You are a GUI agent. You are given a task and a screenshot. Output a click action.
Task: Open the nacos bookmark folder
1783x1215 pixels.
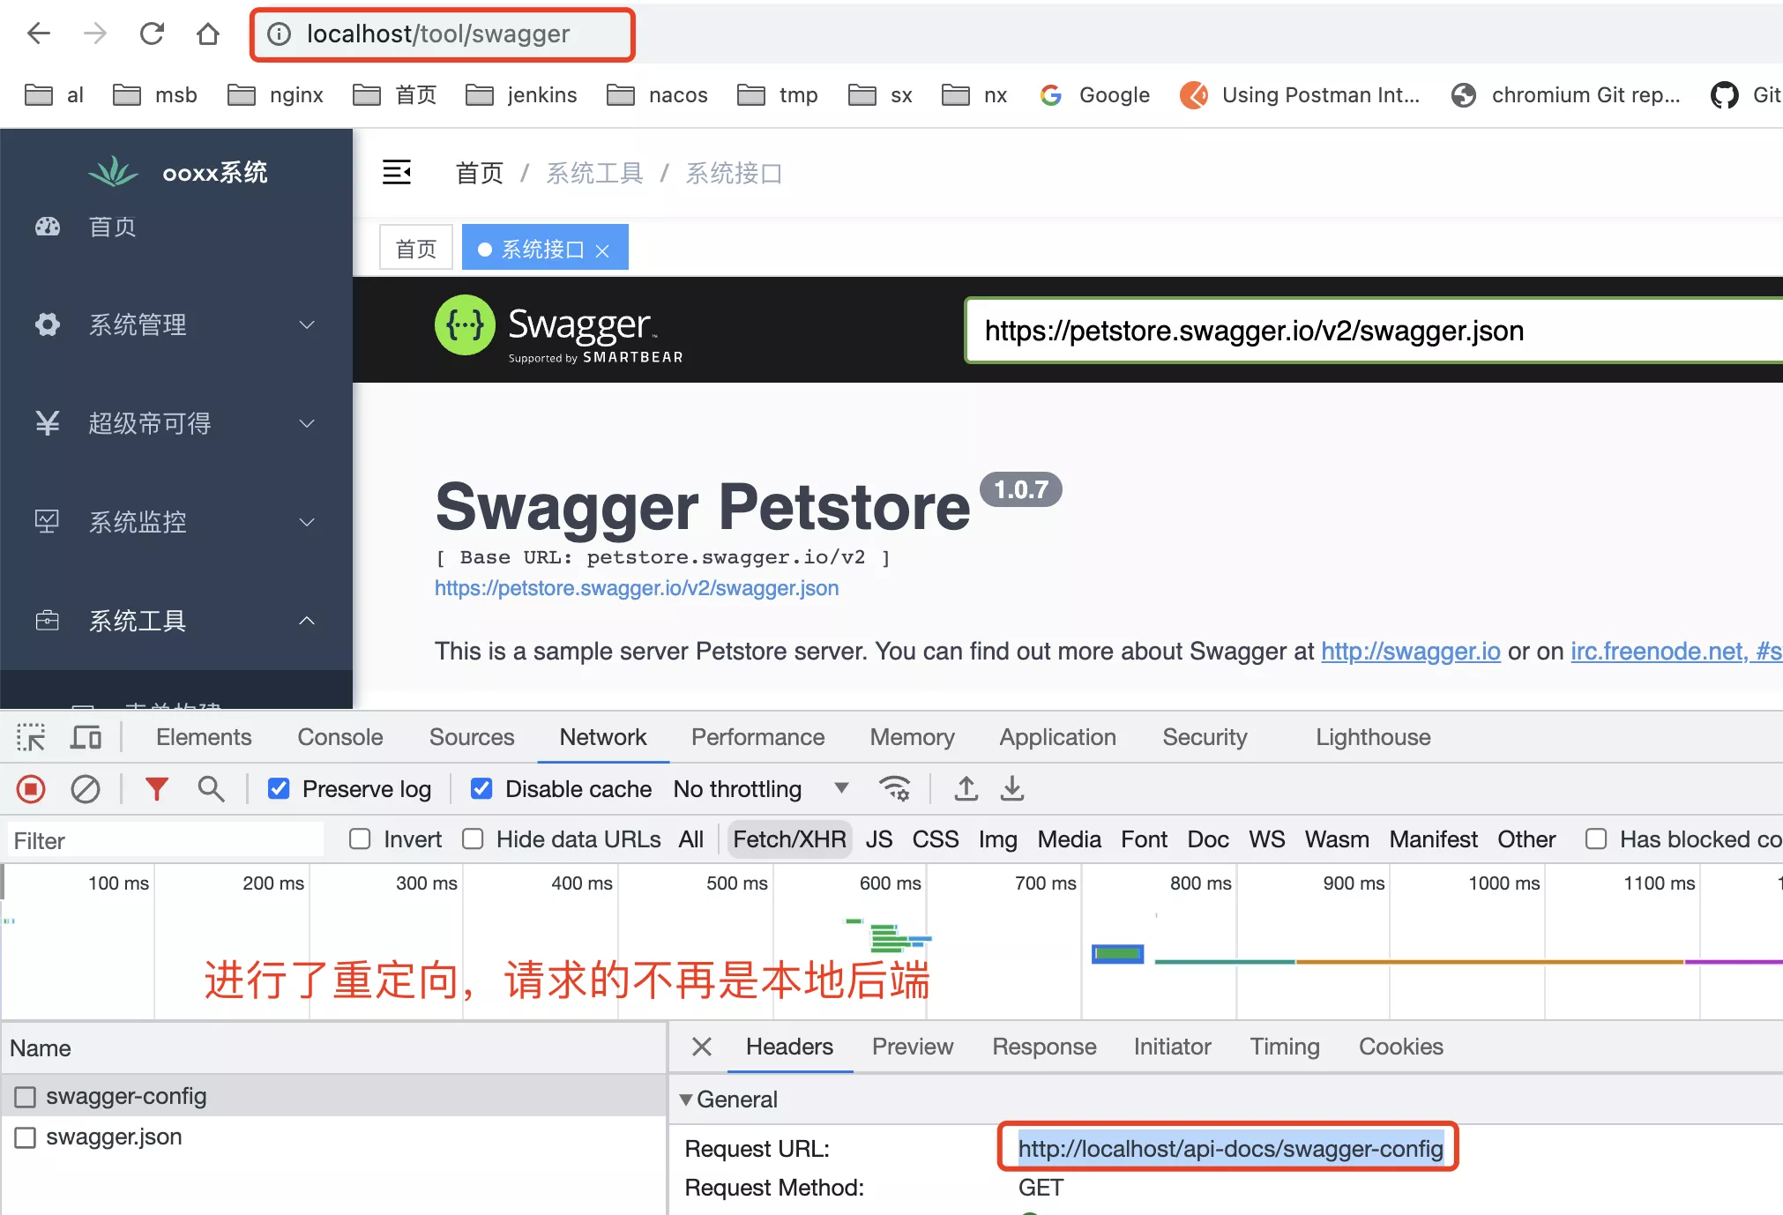pyautogui.click(x=657, y=94)
